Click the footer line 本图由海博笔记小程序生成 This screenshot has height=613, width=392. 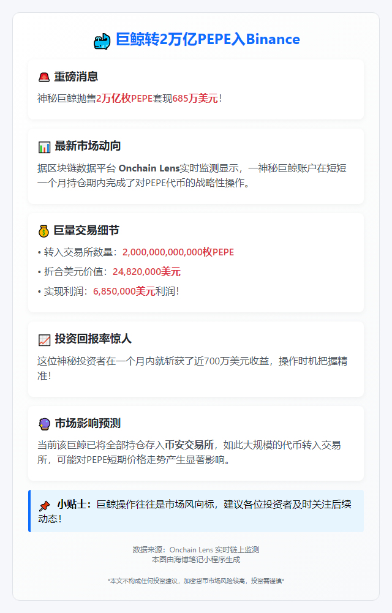(x=196, y=560)
